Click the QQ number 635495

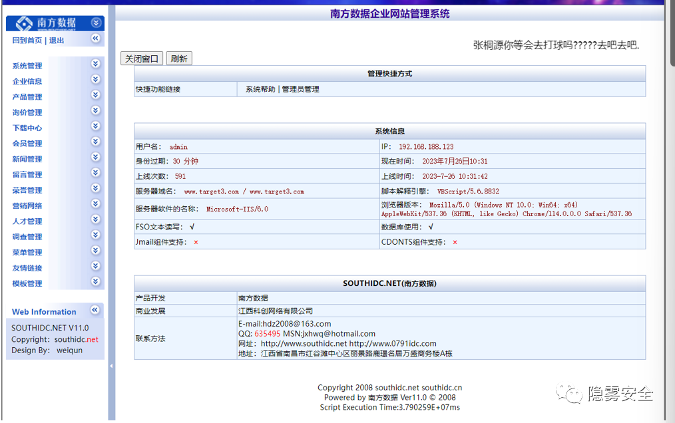268,333
